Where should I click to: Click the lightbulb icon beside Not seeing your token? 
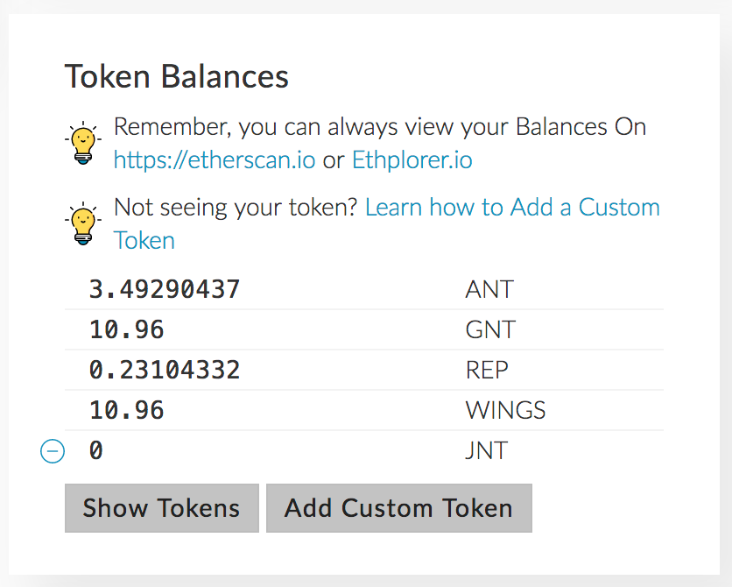83,224
